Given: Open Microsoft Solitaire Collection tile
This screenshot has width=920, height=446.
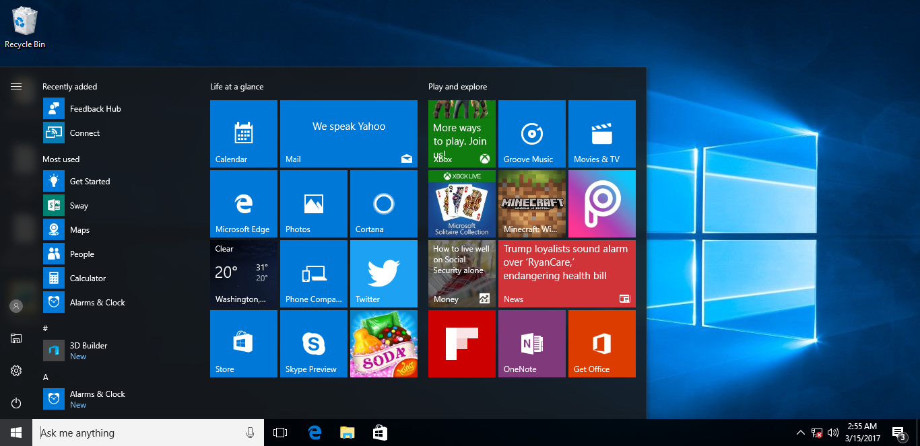Looking at the screenshot, I should [462, 204].
